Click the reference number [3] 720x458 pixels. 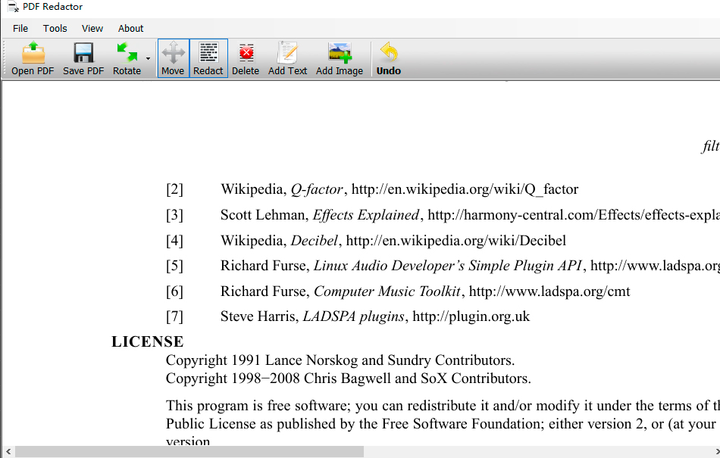[x=174, y=215]
